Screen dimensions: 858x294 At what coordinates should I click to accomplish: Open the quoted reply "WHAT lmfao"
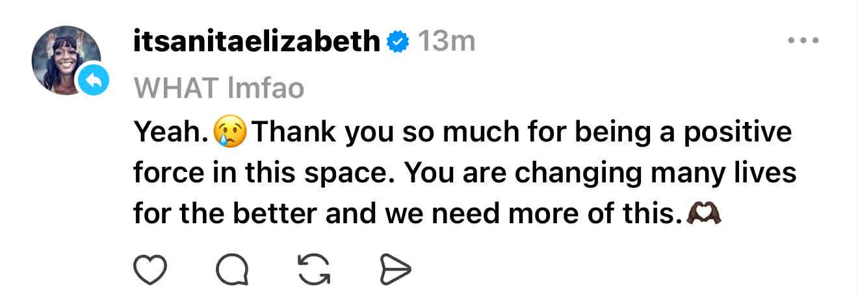click(x=218, y=88)
